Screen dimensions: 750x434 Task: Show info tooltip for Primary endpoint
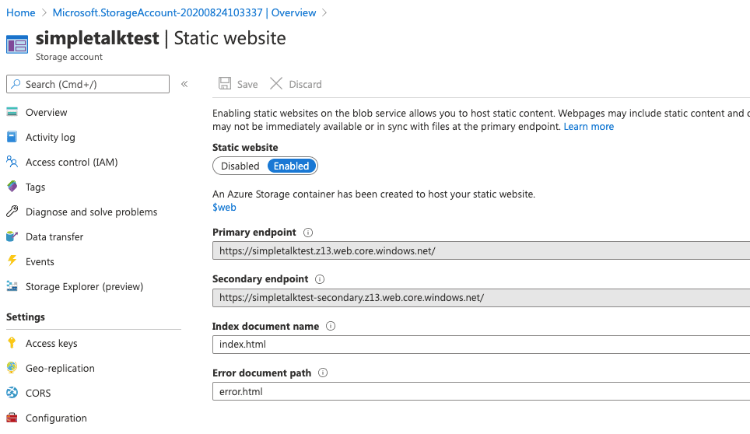(308, 233)
